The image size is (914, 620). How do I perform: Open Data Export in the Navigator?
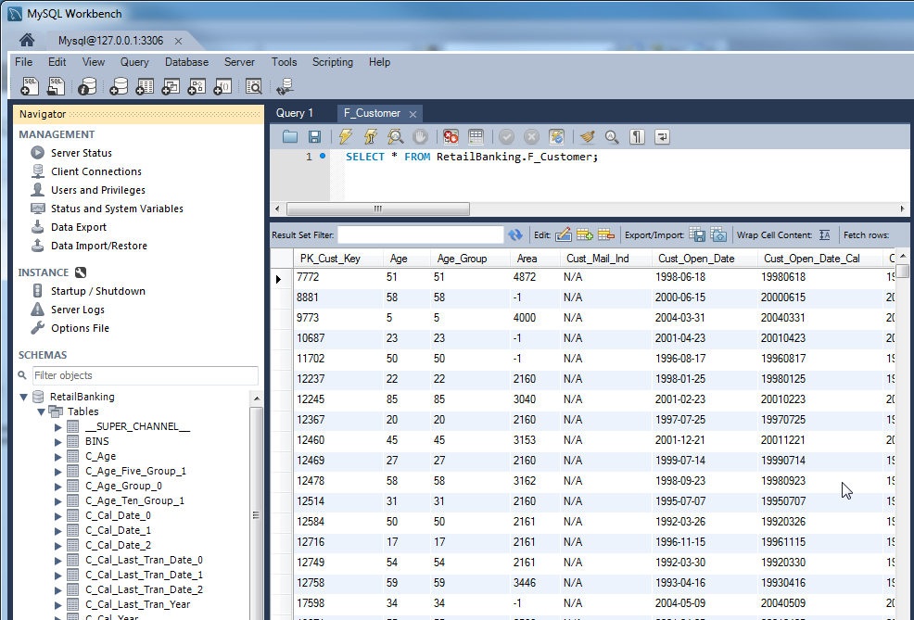coord(78,227)
